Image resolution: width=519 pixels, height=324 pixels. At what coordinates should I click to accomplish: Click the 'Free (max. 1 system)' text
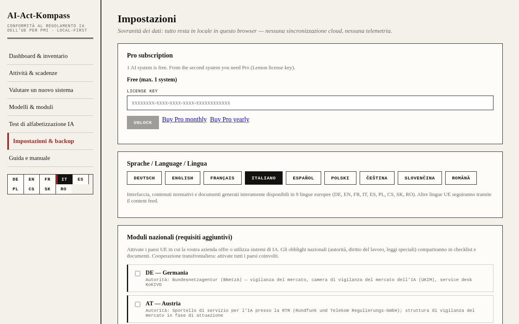click(x=152, y=80)
